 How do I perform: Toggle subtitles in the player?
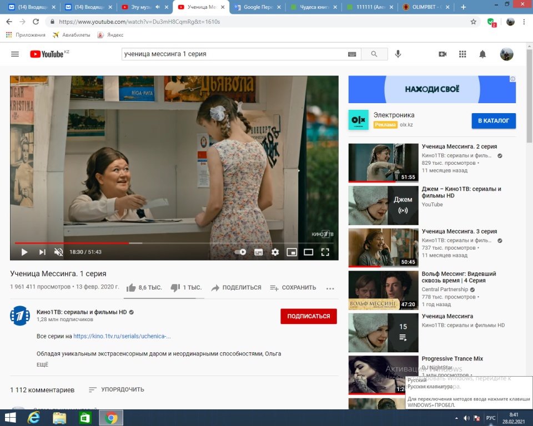[x=258, y=252]
